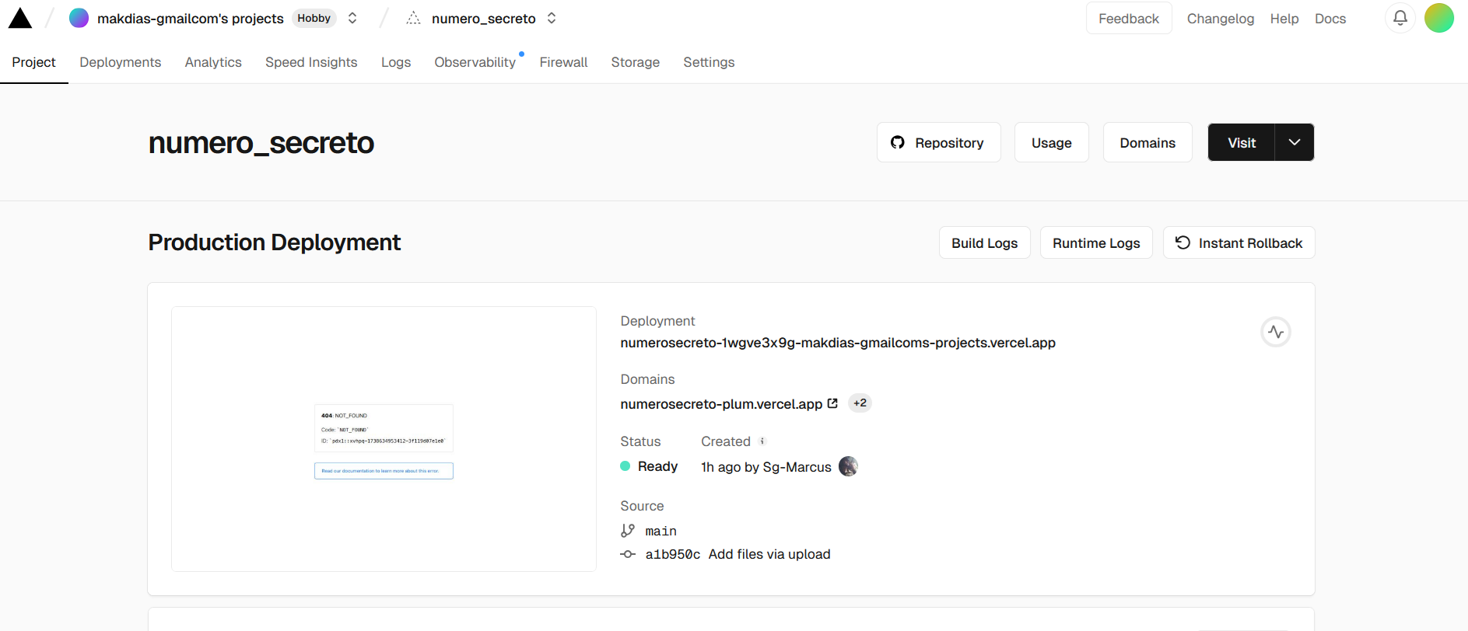Open project Settings tab
Viewport: 1468px width, 631px height.
pyautogui.click(x=709, y=62)
